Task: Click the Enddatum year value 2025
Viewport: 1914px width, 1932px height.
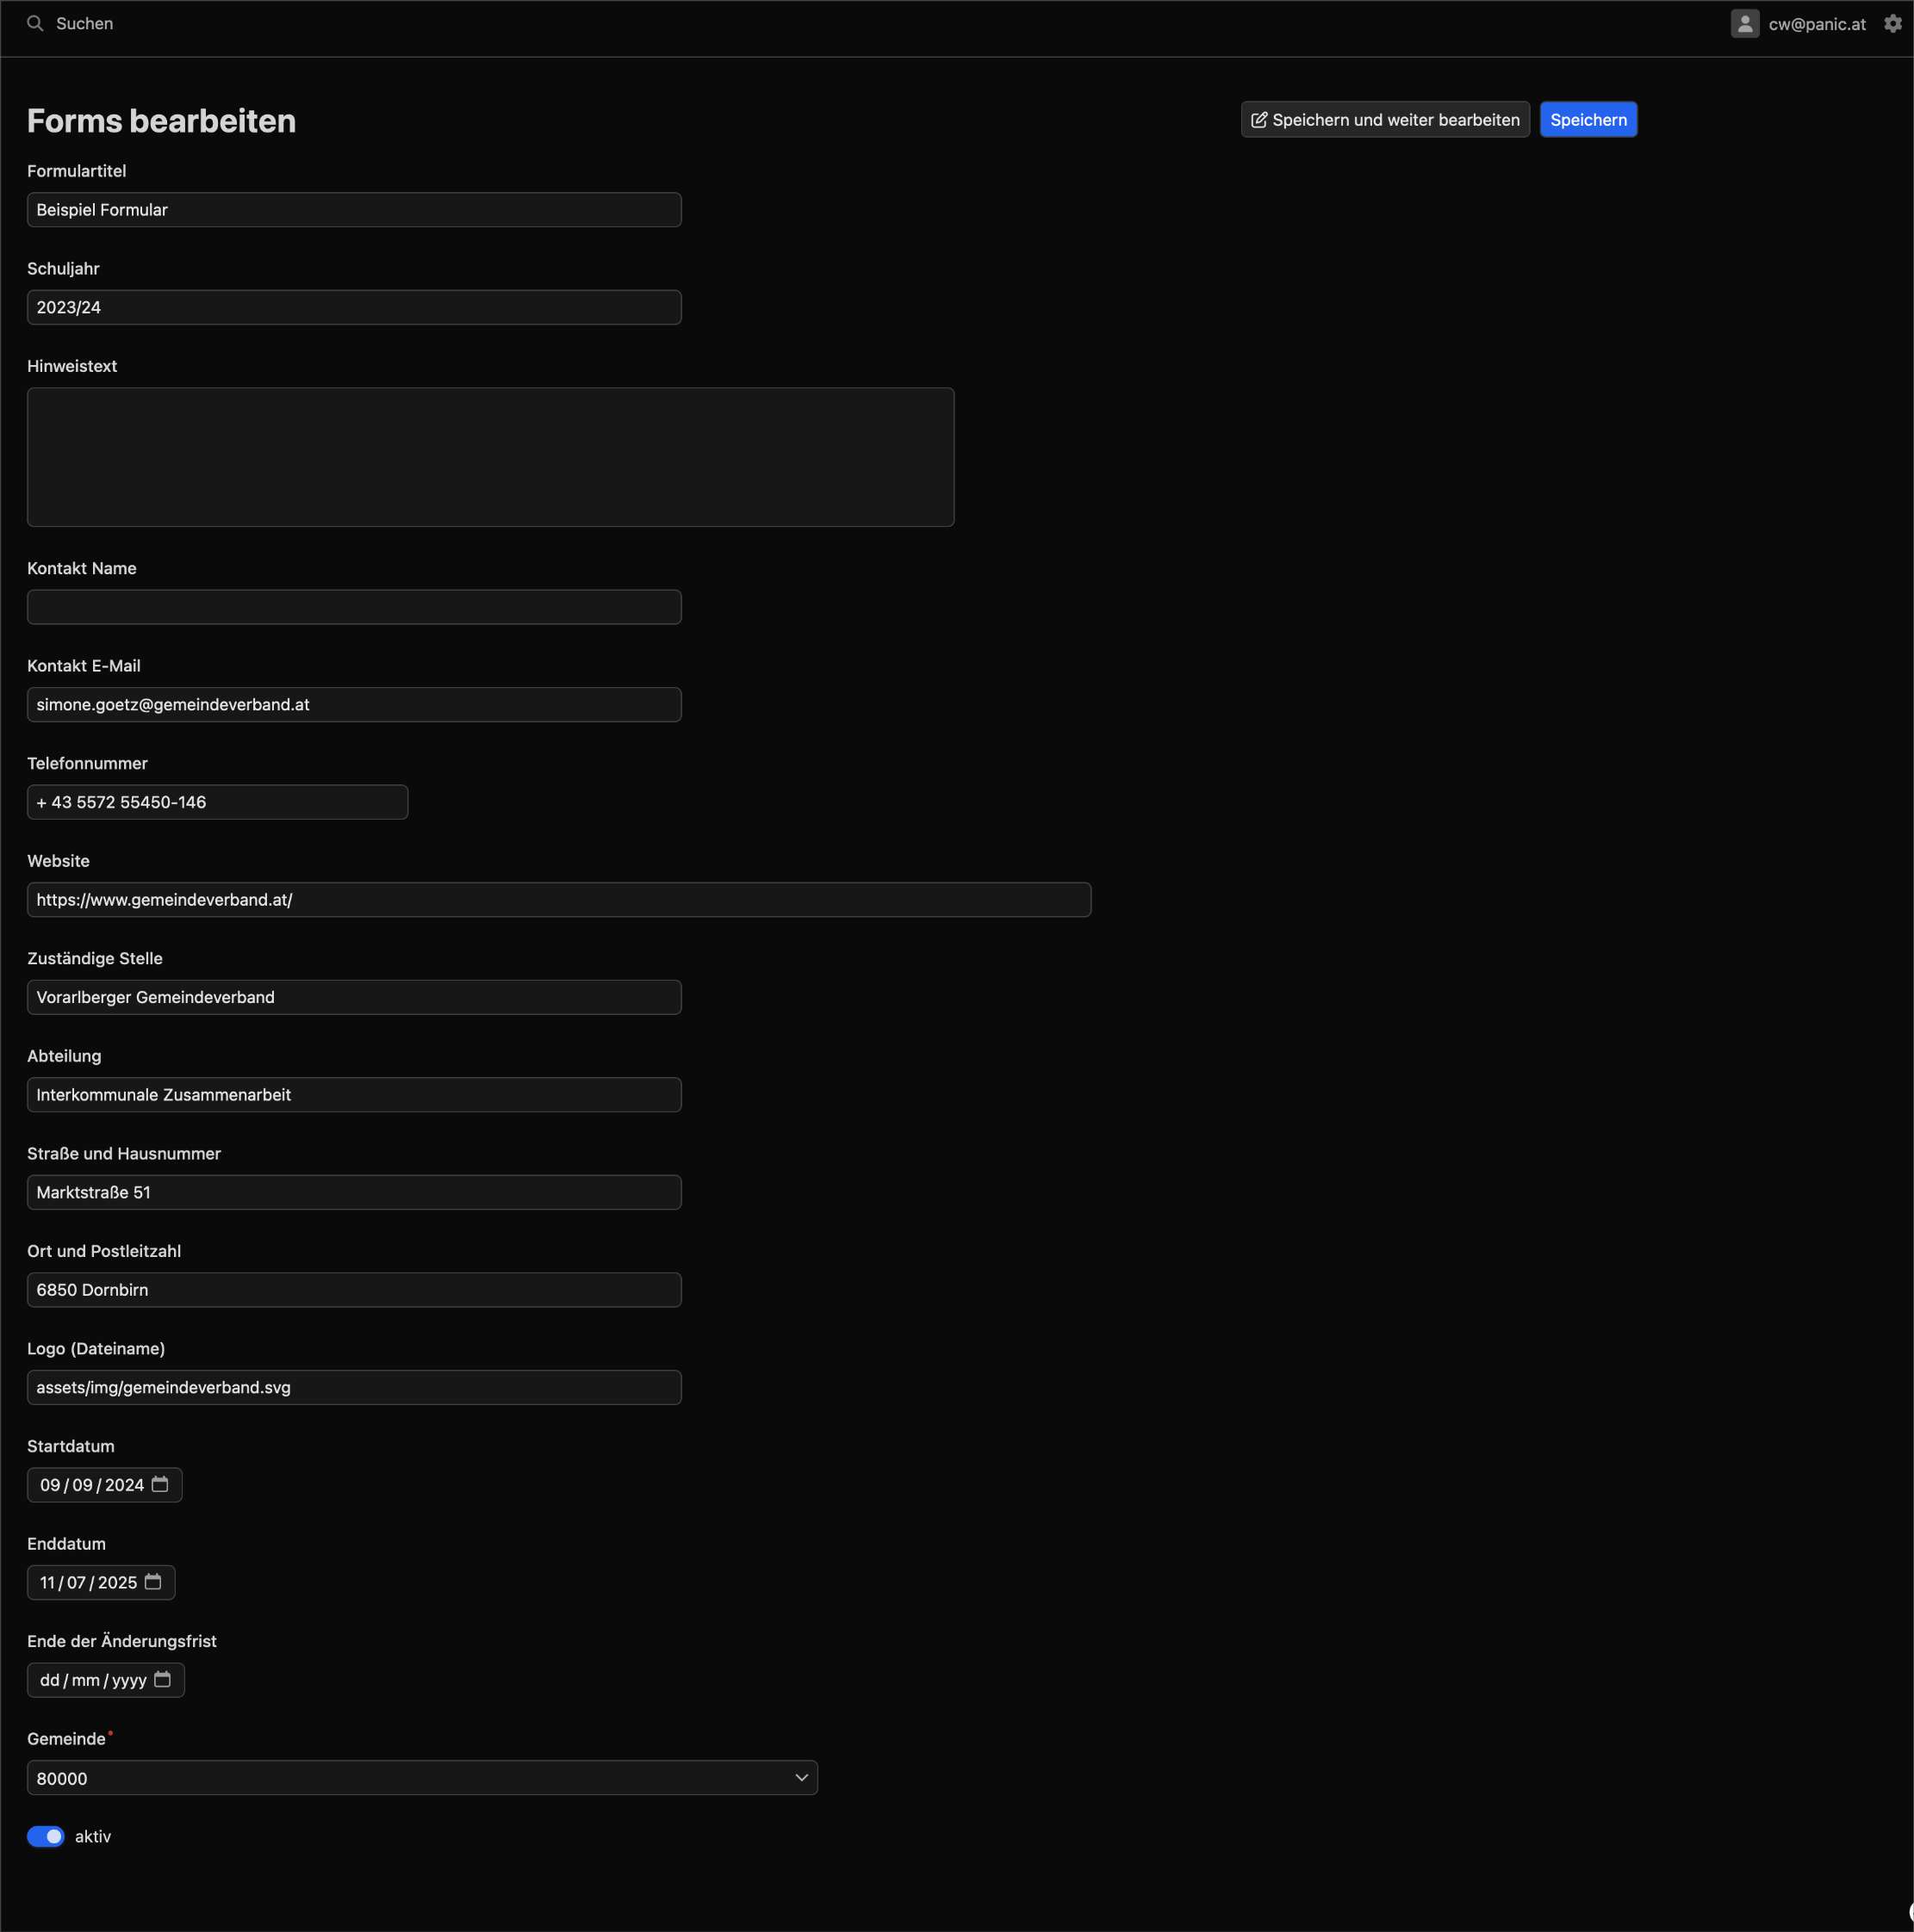Action: click(x=117, y=1582)
